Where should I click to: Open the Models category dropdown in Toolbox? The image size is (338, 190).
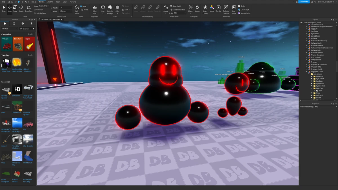(x=10, y=29)
